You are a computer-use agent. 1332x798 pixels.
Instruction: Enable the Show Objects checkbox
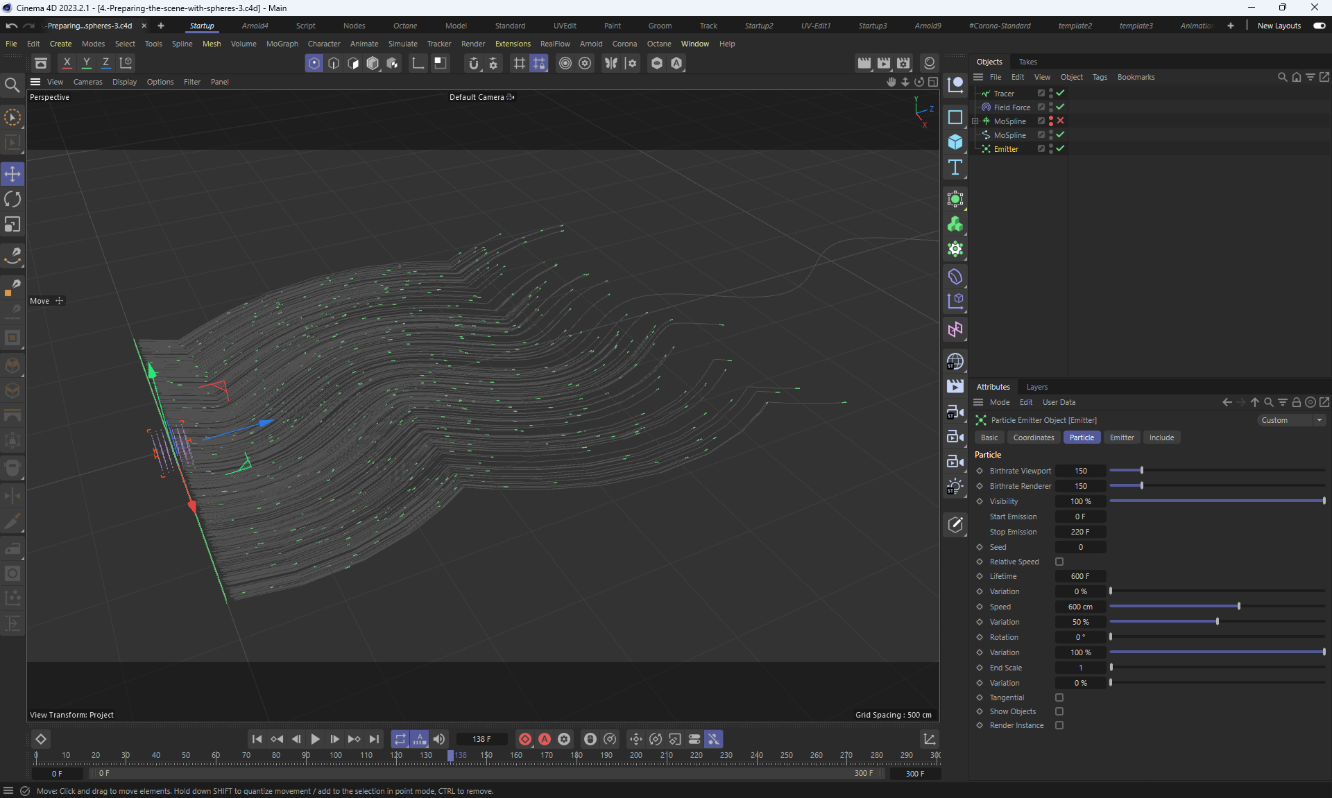pyautogui.click(x=1059, y=711)
